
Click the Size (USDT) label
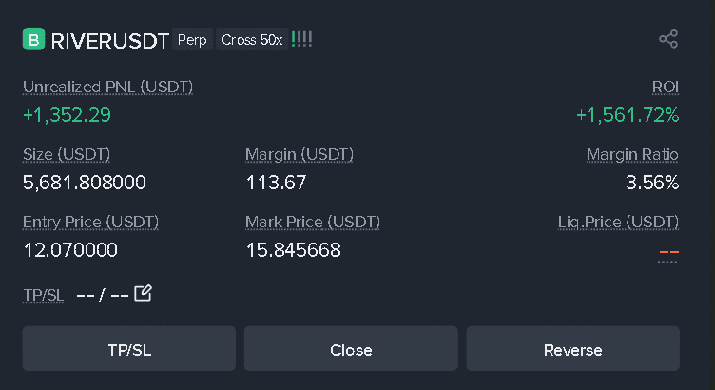[x=67, y=155]
